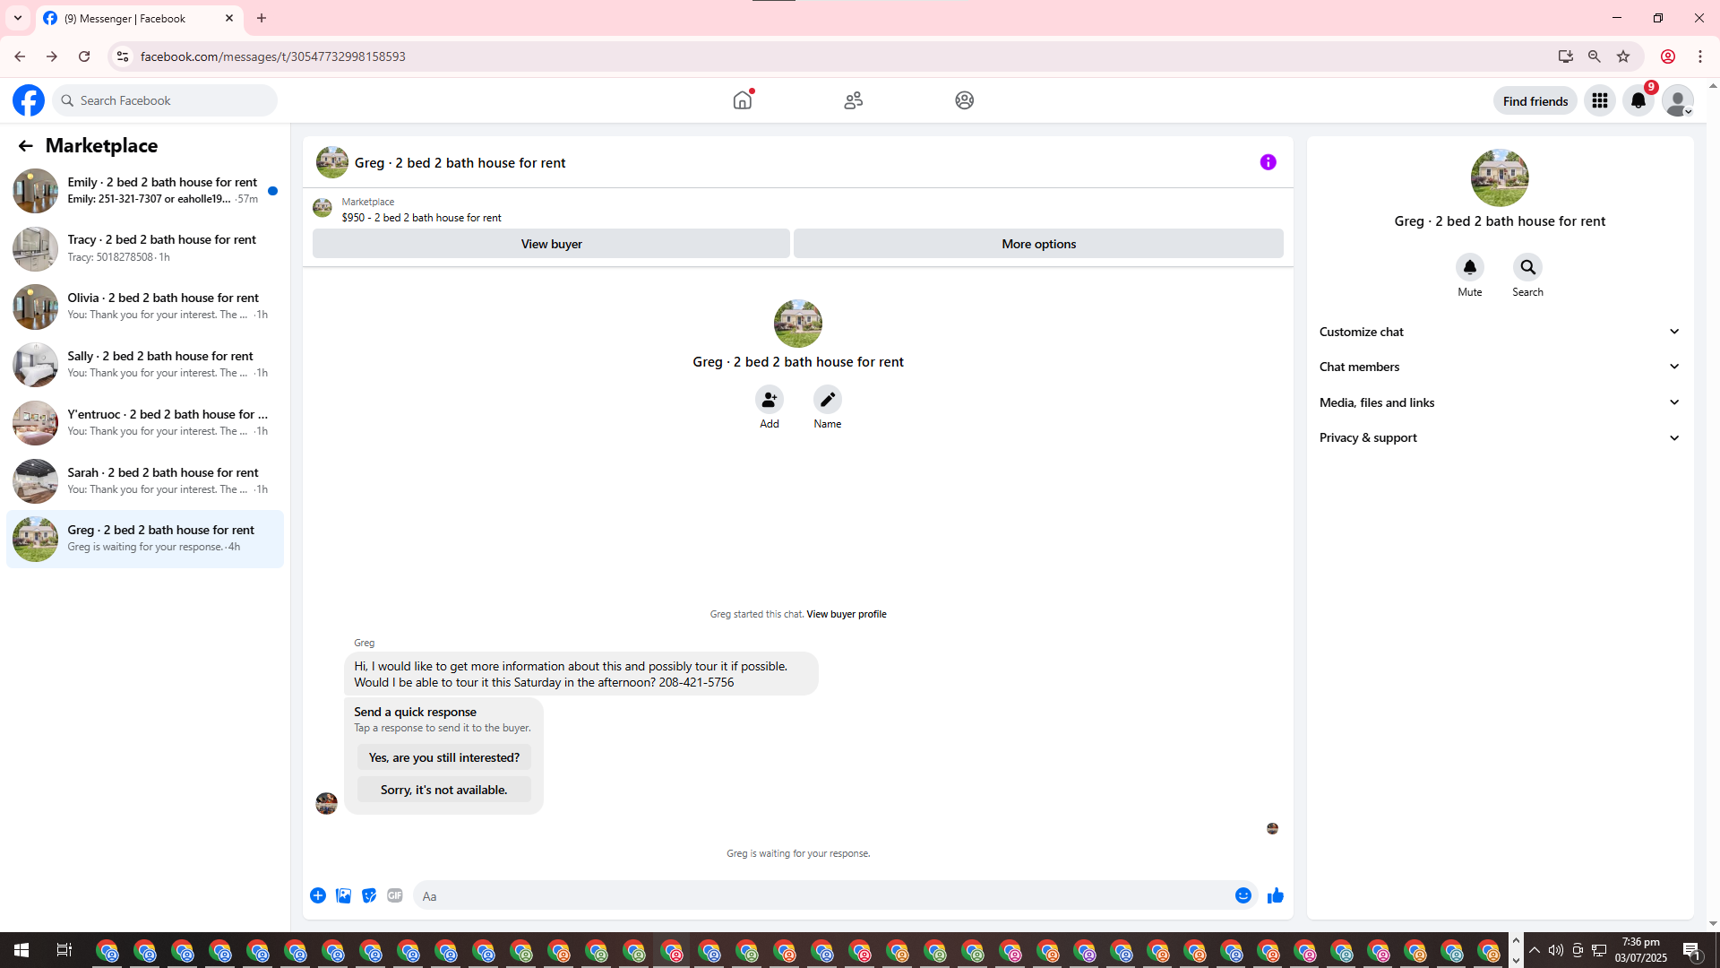This screenshot has height=968, width=1720.
Task: Click the View buyer profile link
Action: pos(846,614)
